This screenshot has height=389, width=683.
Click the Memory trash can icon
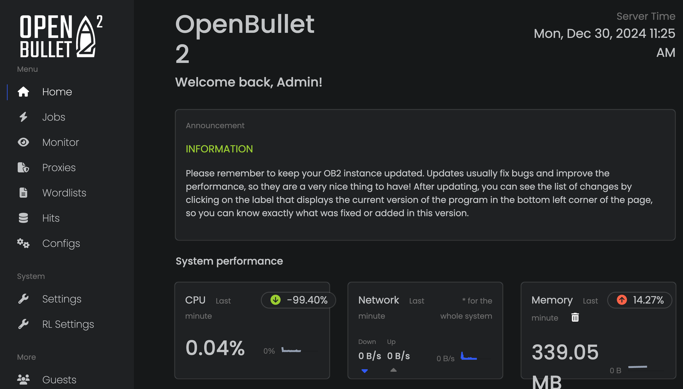[x=575, y=317]
